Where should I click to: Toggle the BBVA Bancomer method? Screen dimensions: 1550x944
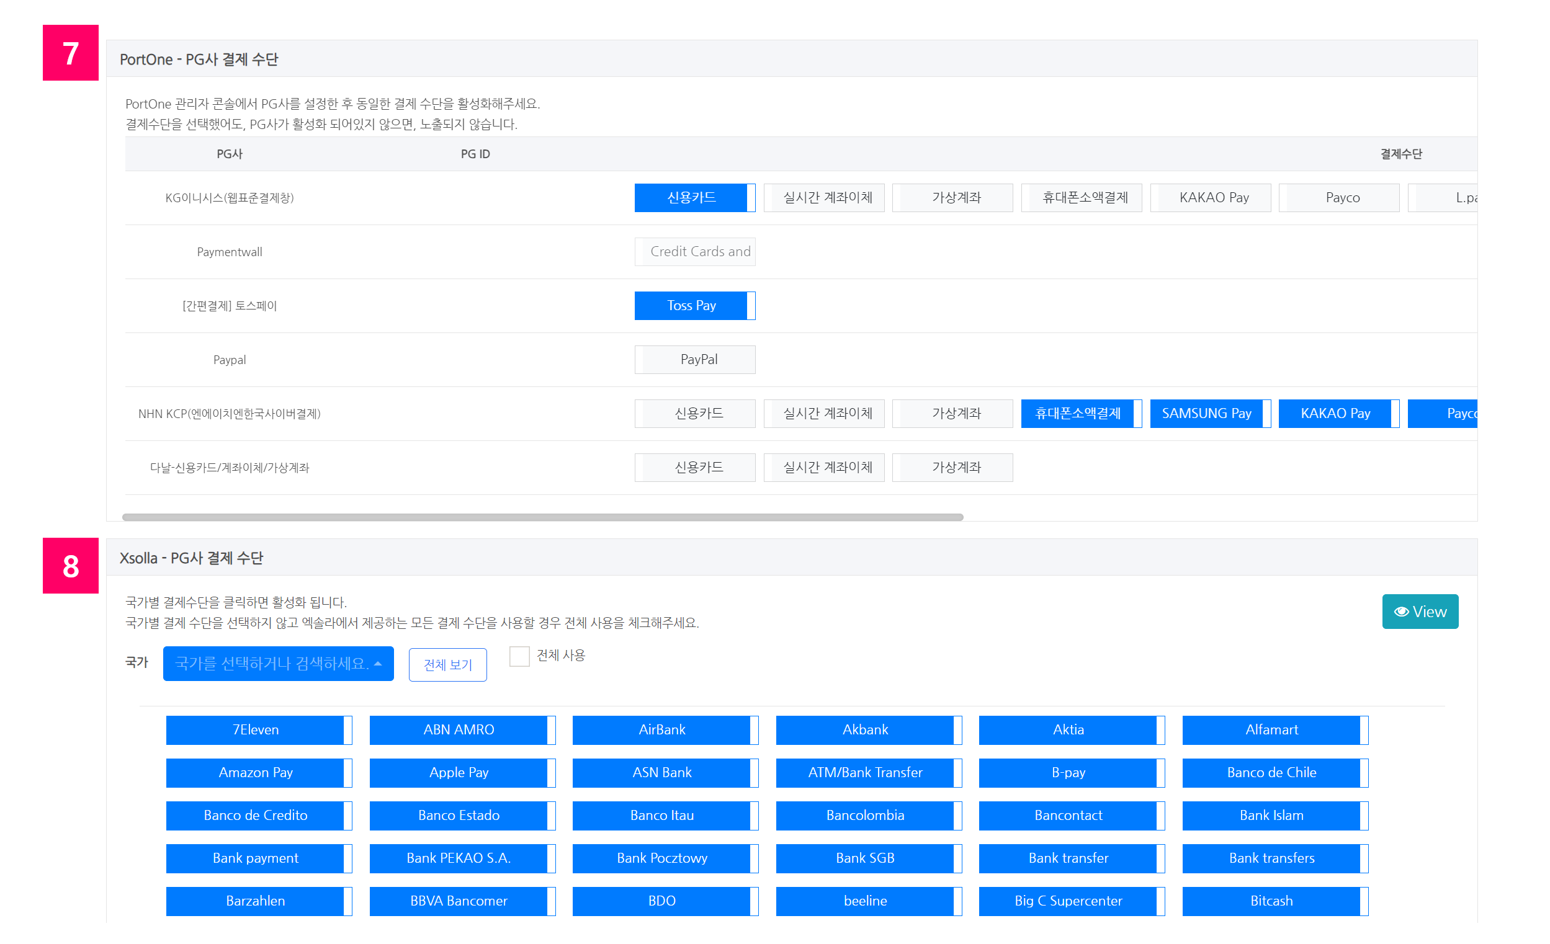[x=462, y=901]
